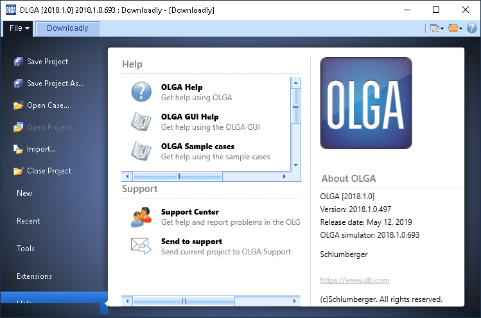
Task: Open the Tools section in sidebar
Action: 26,249
